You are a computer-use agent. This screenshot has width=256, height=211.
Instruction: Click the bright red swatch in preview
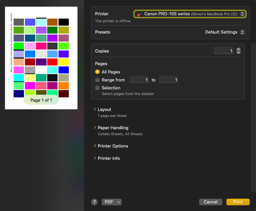[x=52, y=62]
